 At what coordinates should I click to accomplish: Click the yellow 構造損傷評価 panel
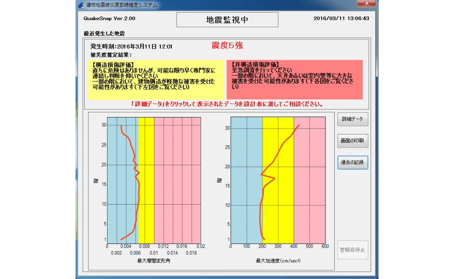click(156, 79)
